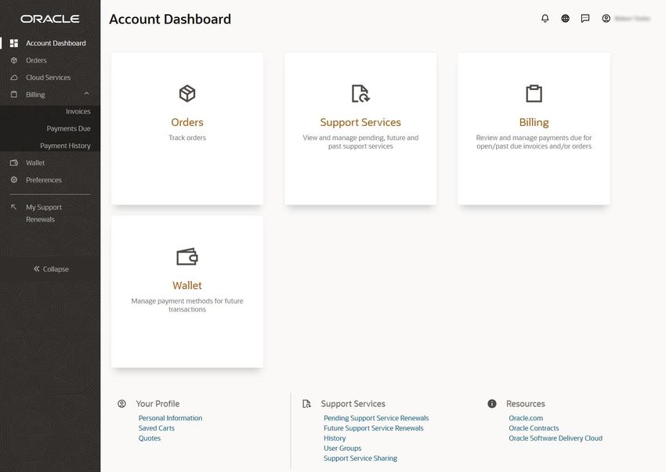
Task: Click the Cloud Services cloud icon in sidebar
Action: point(14,77)
